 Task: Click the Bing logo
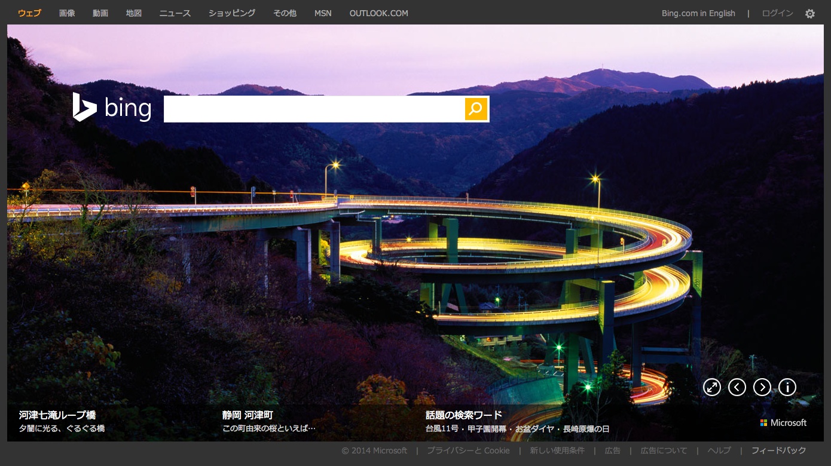pyautogui.click(x=112, y=108)
